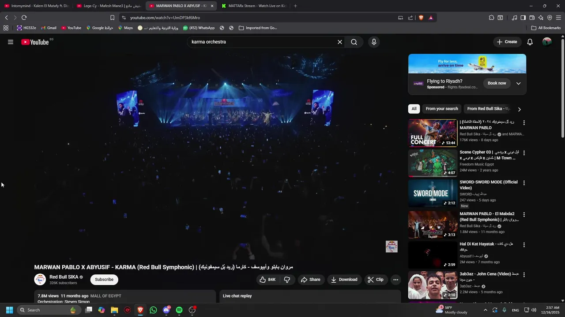This screenshot has height=317, width=565.
Task: Open Spotify from the taskbar
Action: tap(179, 310)
